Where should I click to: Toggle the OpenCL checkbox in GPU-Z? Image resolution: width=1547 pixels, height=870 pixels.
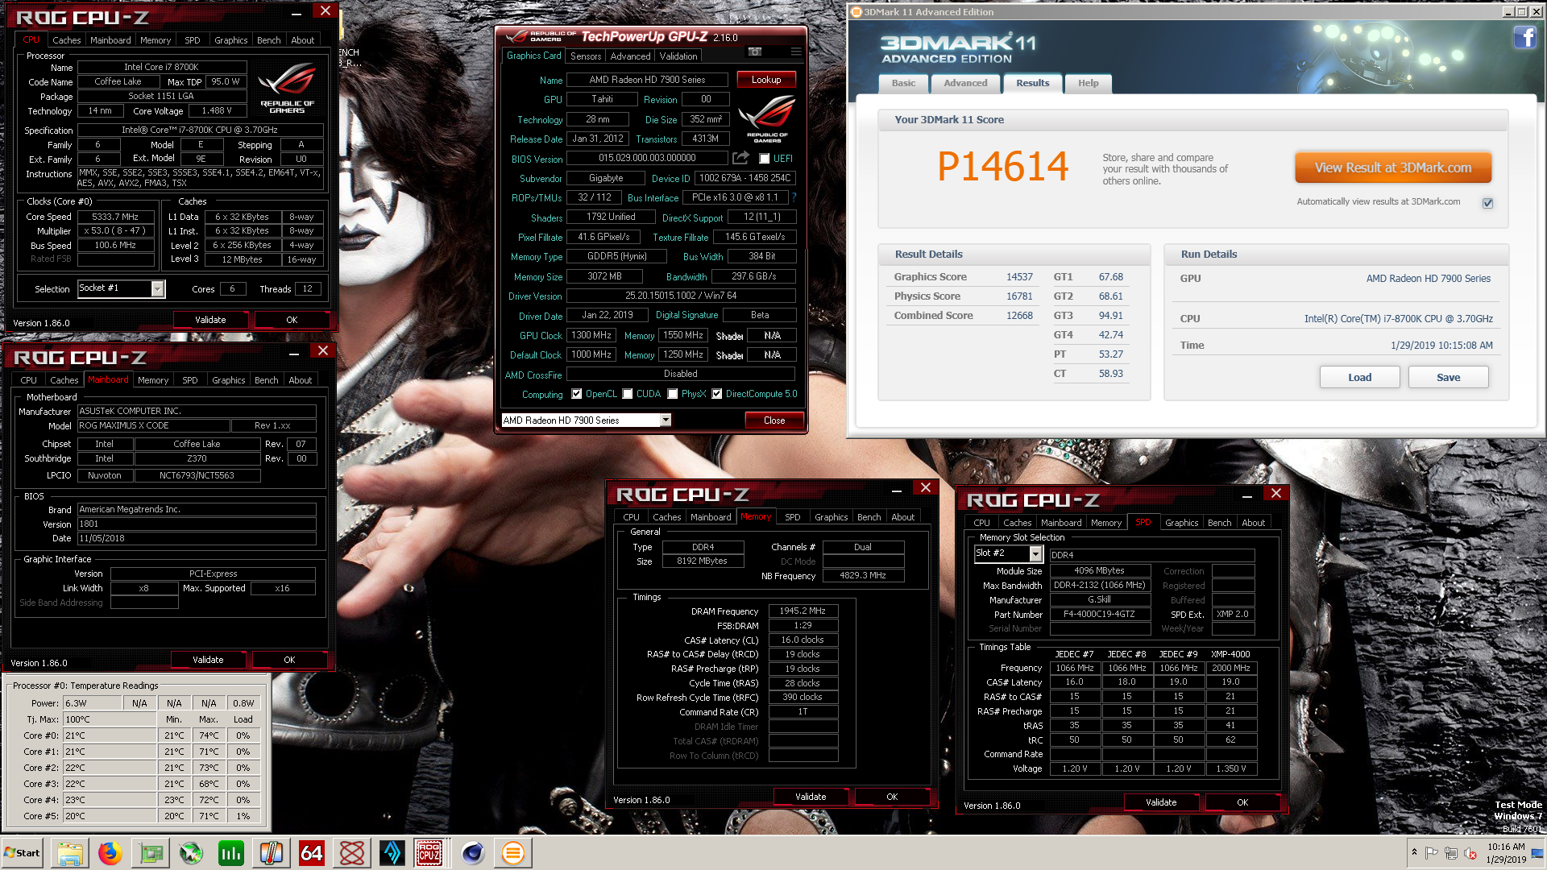click(x=577, y=394)
